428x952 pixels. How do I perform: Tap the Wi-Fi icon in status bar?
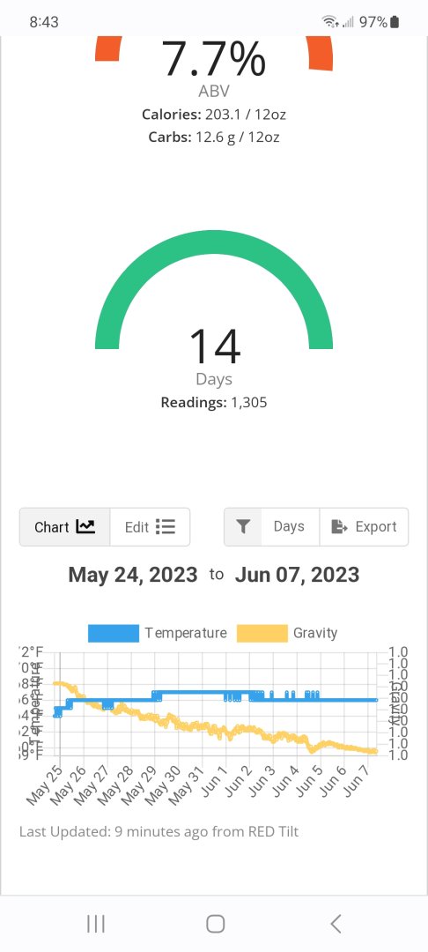330,22
